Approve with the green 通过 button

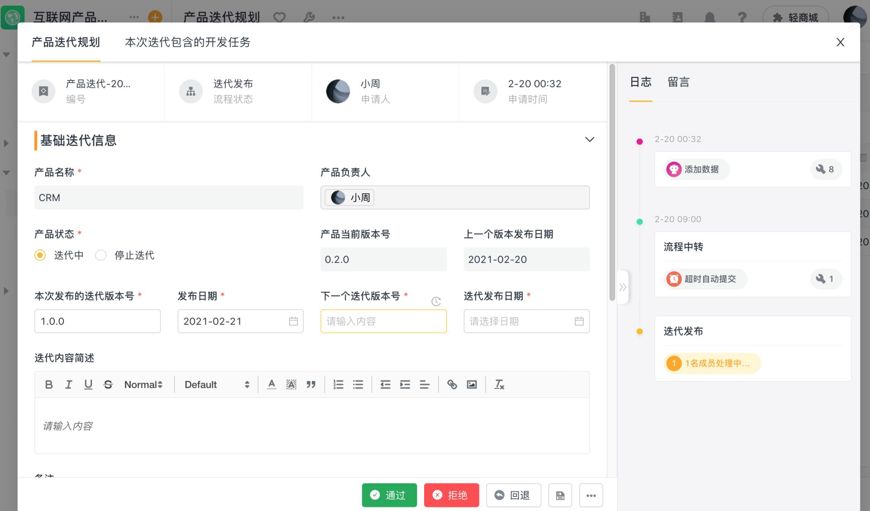point(389,495)
